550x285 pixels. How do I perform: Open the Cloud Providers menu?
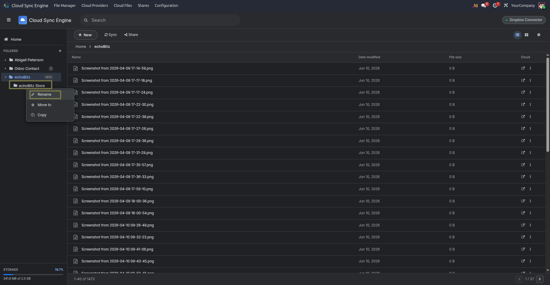(95, 5)
